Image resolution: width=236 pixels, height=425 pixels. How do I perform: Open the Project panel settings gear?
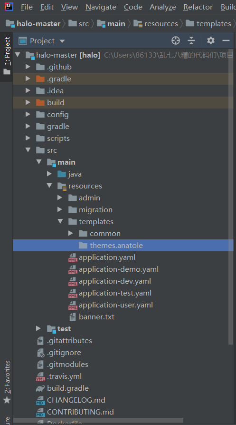tap(210, 40)
